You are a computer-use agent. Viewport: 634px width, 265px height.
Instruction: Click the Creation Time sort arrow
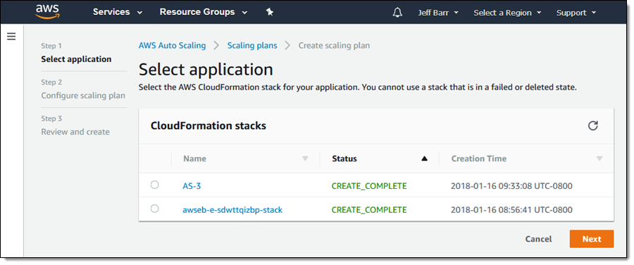(x=599, y=159)
